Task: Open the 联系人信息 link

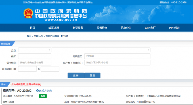Action: pos(45,91)
